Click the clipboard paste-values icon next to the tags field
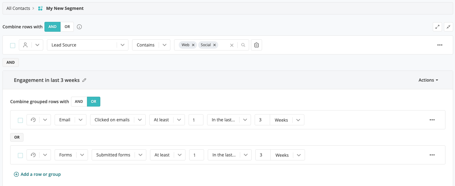 coord(256,45)
